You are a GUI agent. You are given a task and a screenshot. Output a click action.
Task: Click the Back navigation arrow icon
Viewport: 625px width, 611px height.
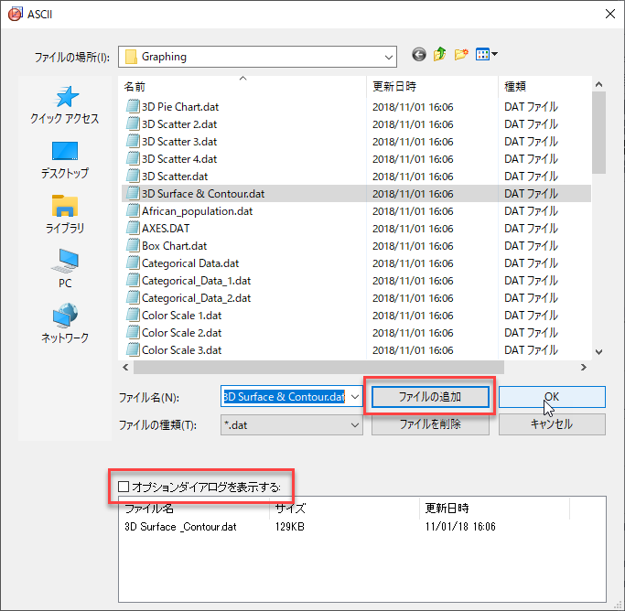coord(418,54)
